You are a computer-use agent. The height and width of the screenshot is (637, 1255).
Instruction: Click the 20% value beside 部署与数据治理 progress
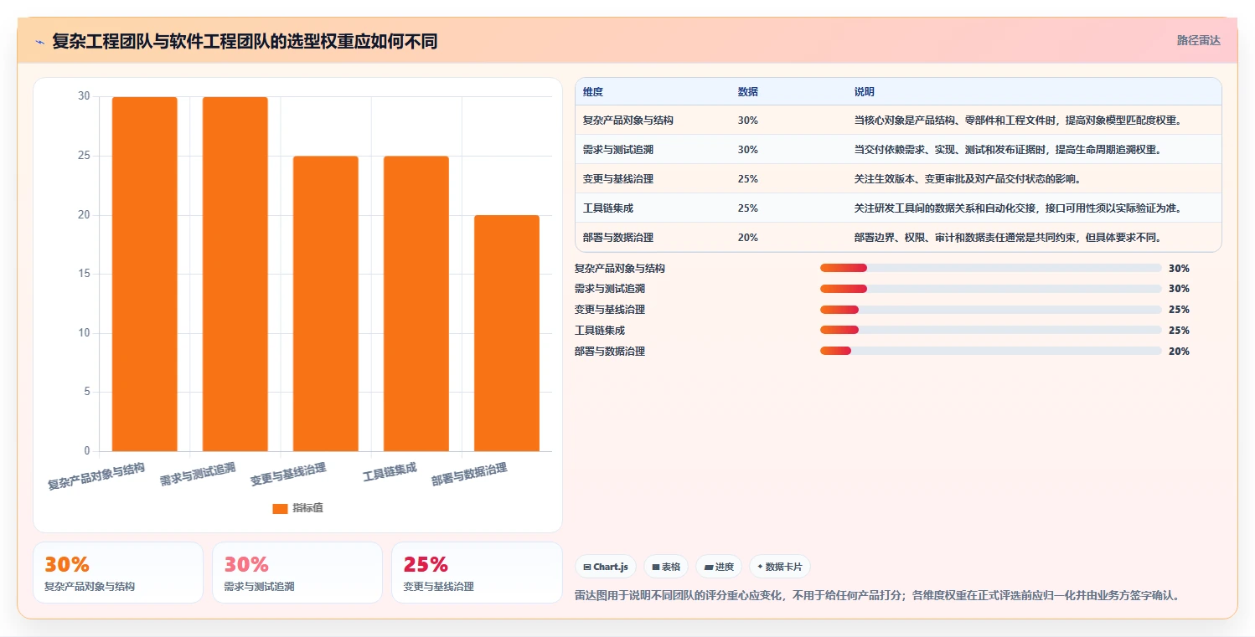pos(1179,352)
